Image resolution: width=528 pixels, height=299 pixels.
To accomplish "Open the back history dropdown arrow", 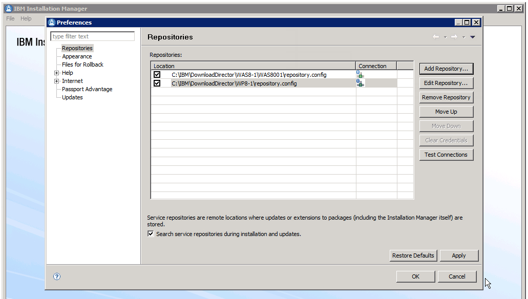I will coord(445,37).
